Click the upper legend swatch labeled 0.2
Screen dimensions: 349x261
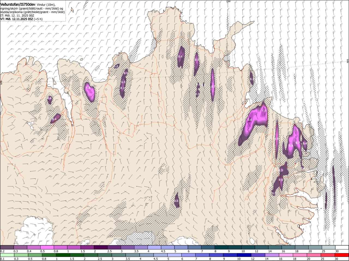(x=7, y=247)
